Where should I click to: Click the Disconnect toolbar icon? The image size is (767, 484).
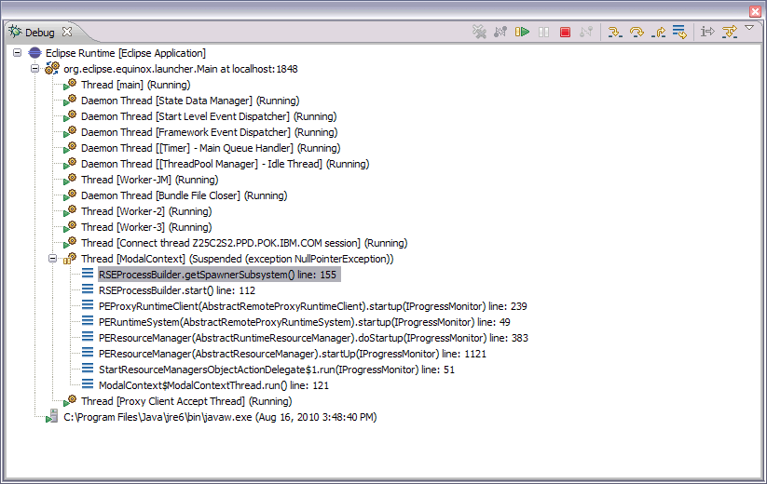pyautogui.click(x=500, y=33)
